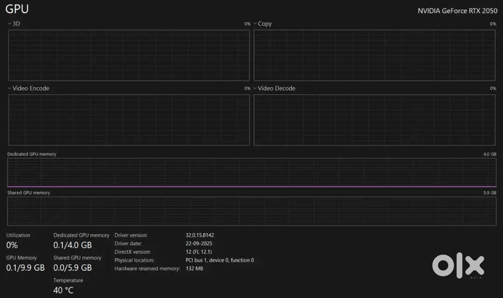The image size is (503, 298).
Task: Click the GPU heading title
Action: point(17,9)
